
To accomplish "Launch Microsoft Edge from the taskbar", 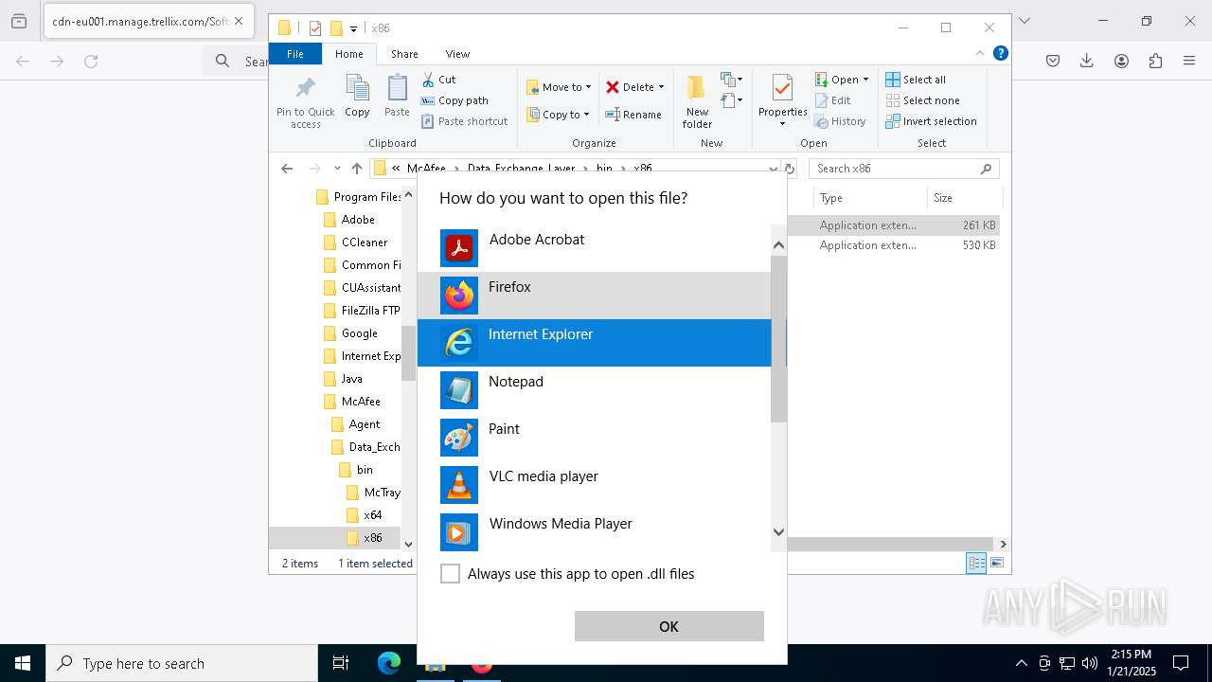I will click(x=389, y=663).
